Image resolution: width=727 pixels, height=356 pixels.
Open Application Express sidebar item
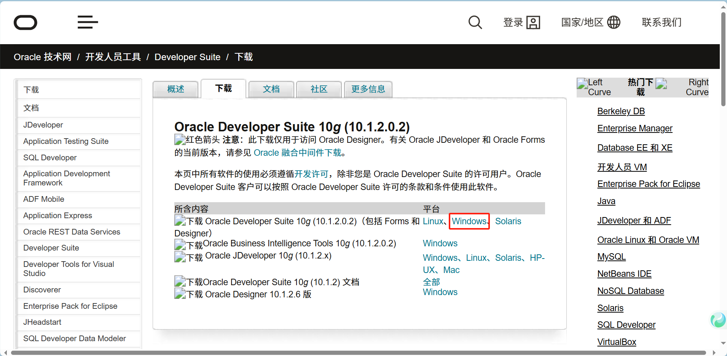(x=79, y=216)
